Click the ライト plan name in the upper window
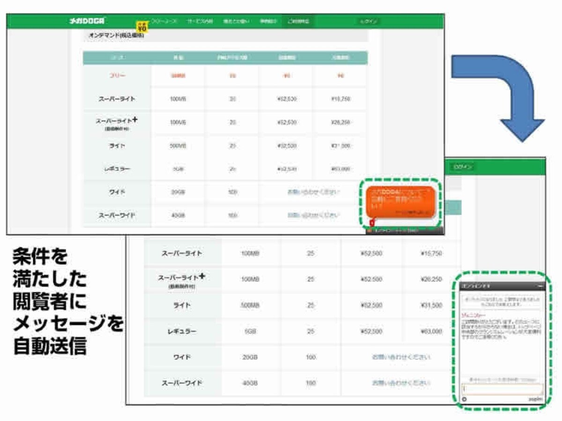 coord(117,146)
